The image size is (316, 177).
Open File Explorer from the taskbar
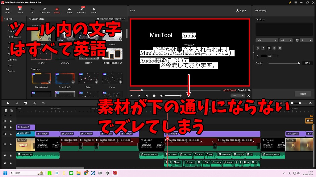(x=78, y=173)
